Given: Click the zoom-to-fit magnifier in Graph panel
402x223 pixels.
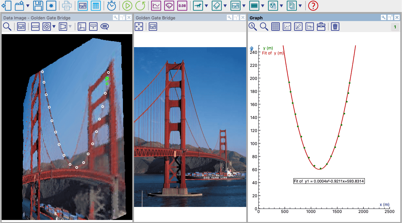Looking at the screenshot, I should coord(253,27).
